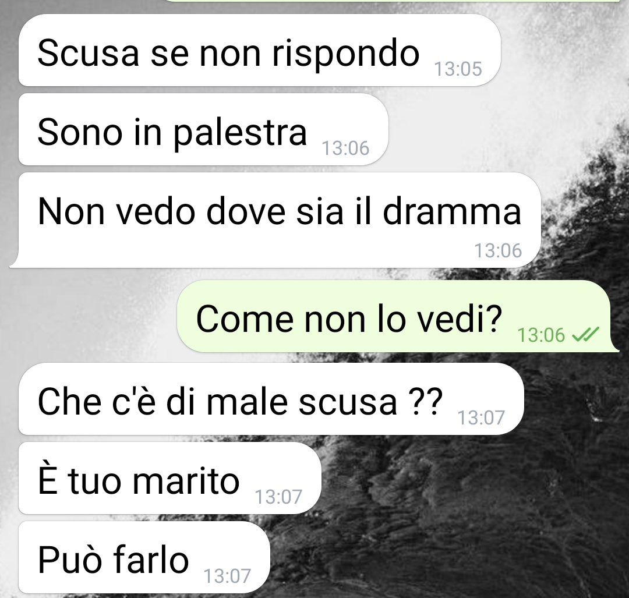Tap 'Che c'è di male scusa ??' bubble
Screen dimensions: 629x598
pos(271,399)
